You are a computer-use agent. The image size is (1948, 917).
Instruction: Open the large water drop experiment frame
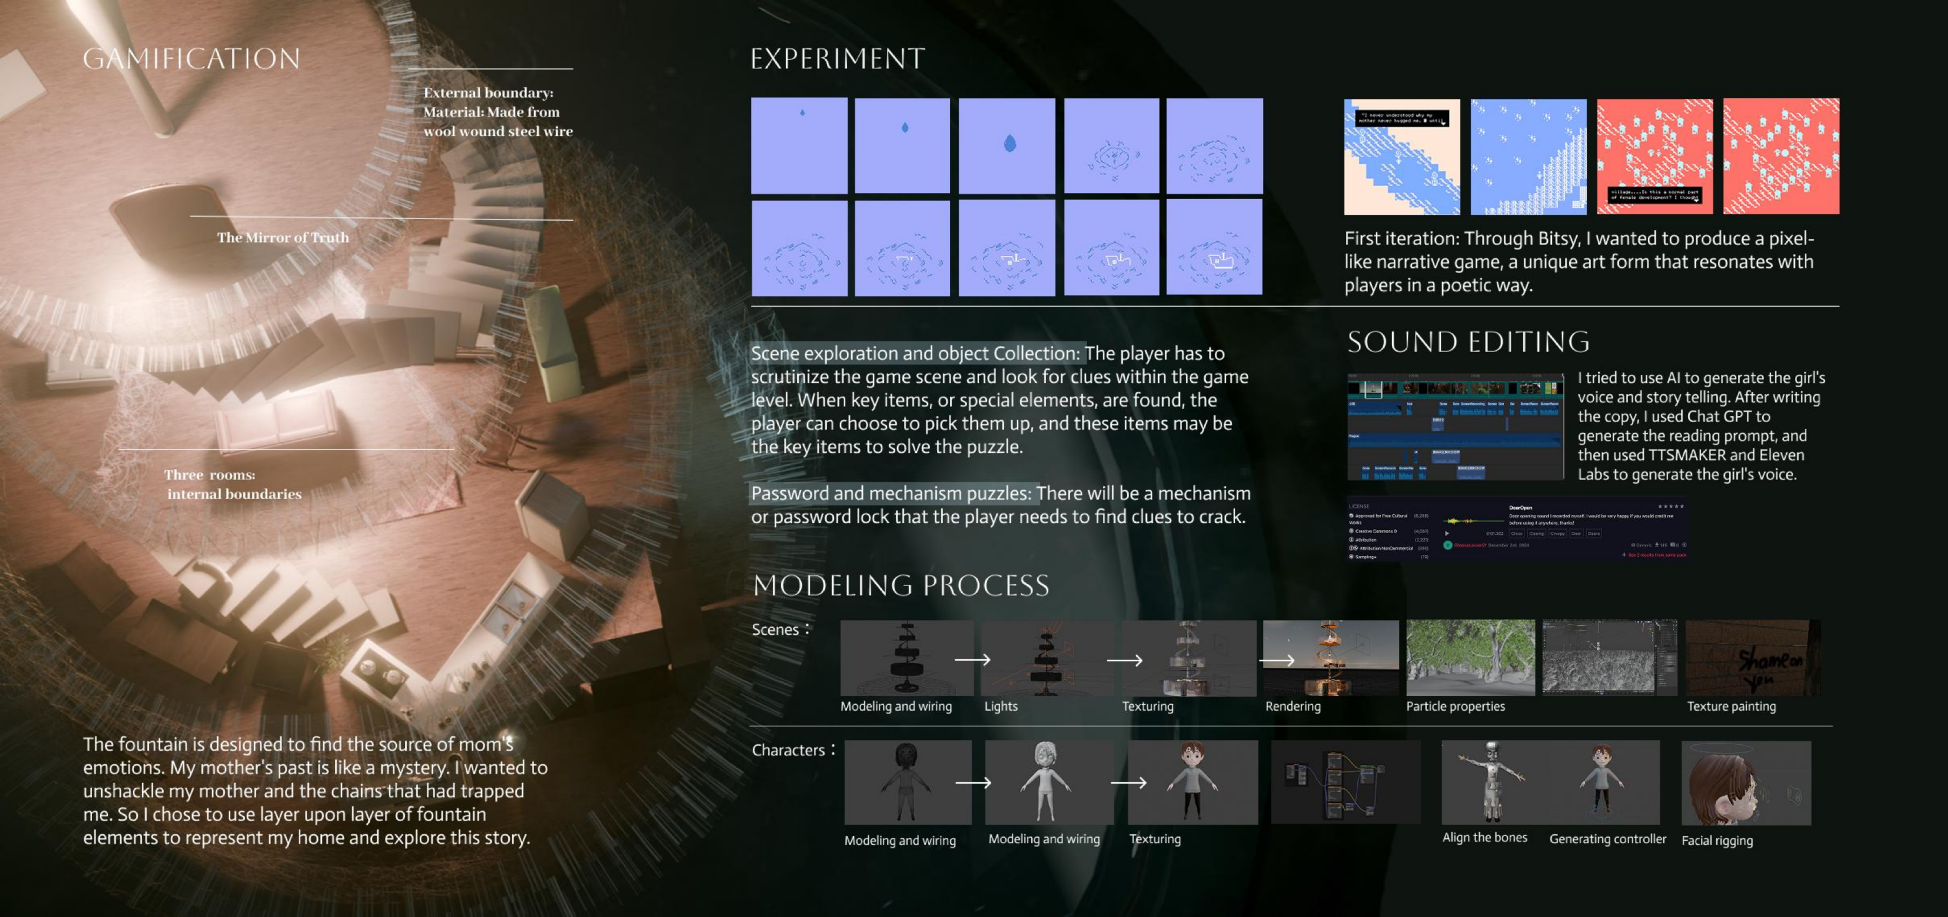tap(1006, 145)
